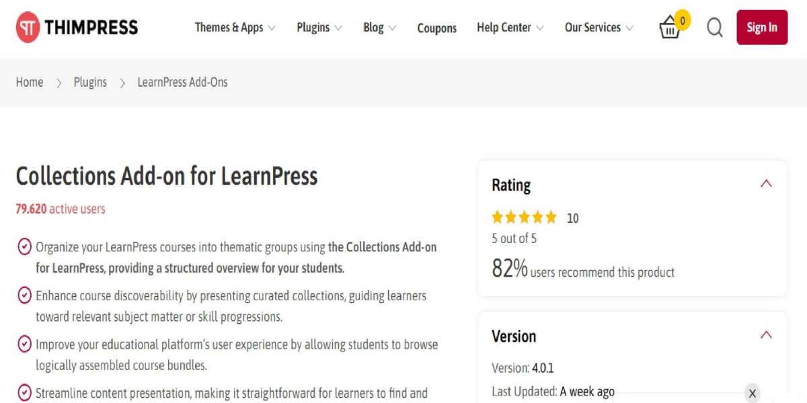This screenshot has height=403, width=807.
Task: Navigate to Home via the breadcrumb link
Action: [x=30, y=82]
